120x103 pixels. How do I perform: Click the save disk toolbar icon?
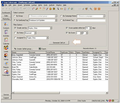pos(14,9)
